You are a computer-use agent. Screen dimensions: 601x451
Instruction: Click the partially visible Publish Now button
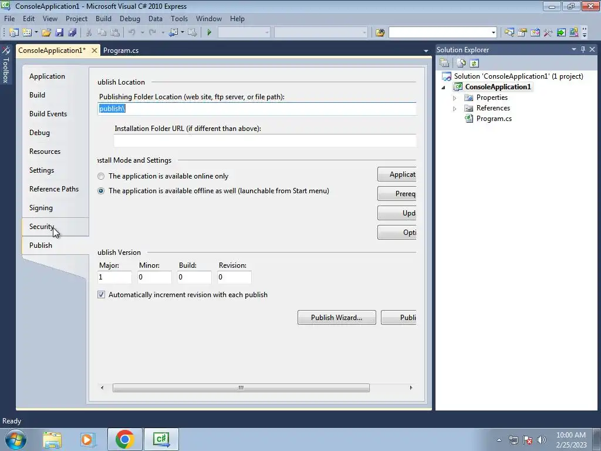pos(399,318)
